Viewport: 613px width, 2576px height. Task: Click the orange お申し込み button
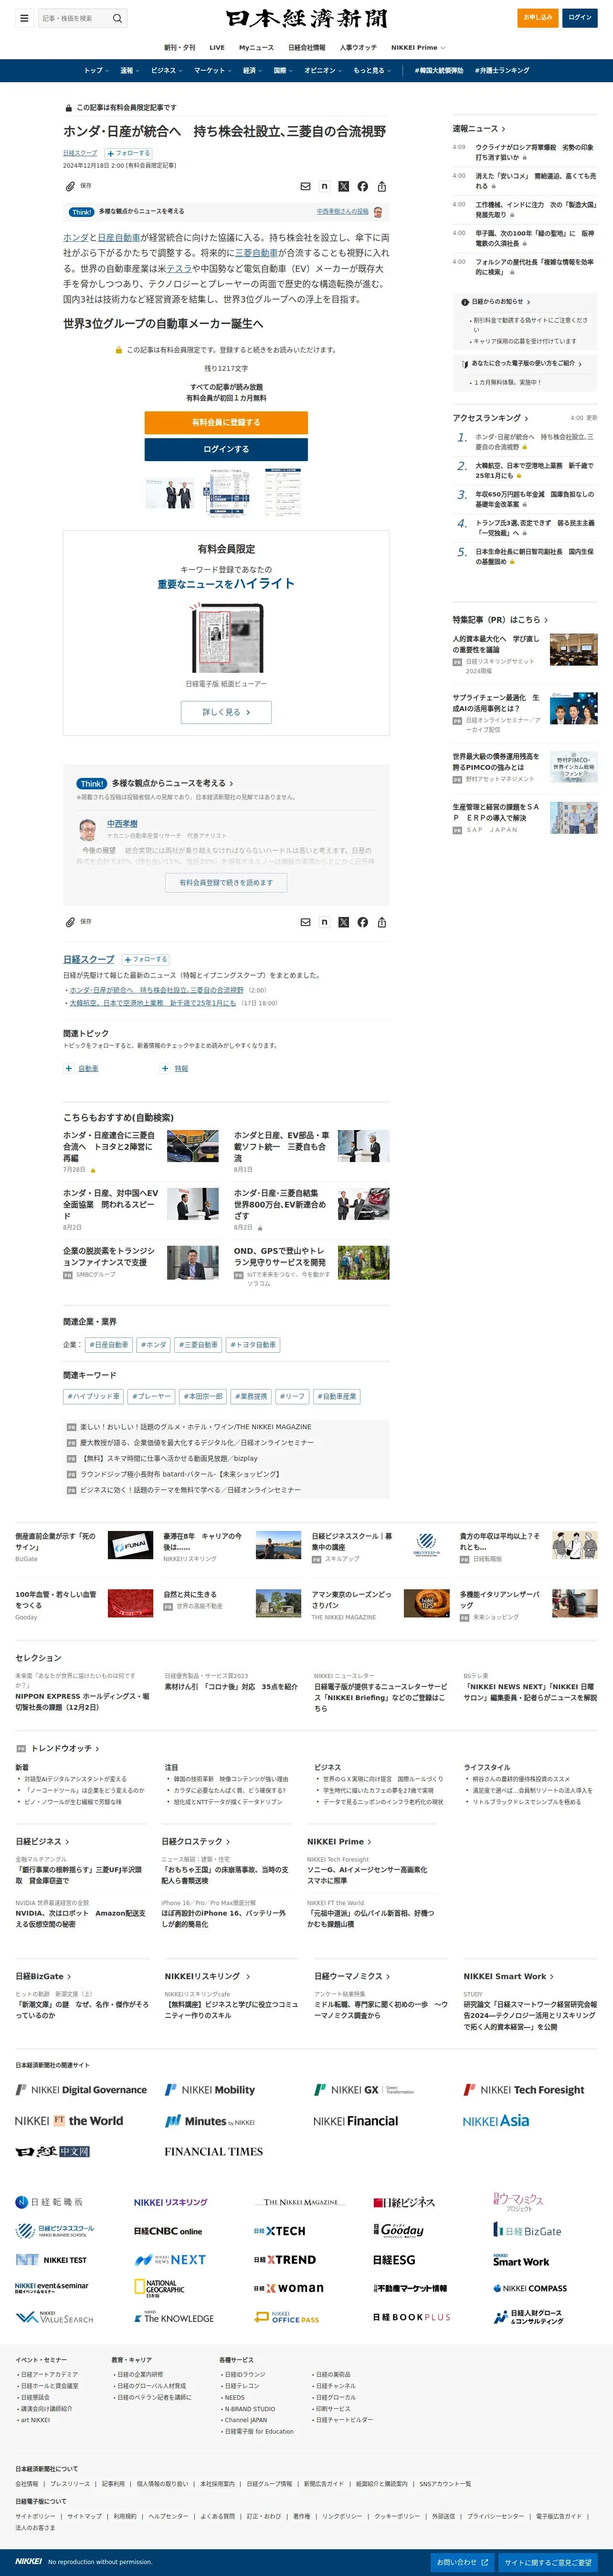(538, 17)
